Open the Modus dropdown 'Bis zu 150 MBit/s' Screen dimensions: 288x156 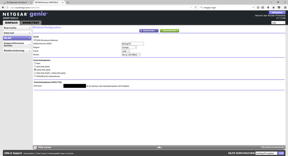(x=131, y=54)
